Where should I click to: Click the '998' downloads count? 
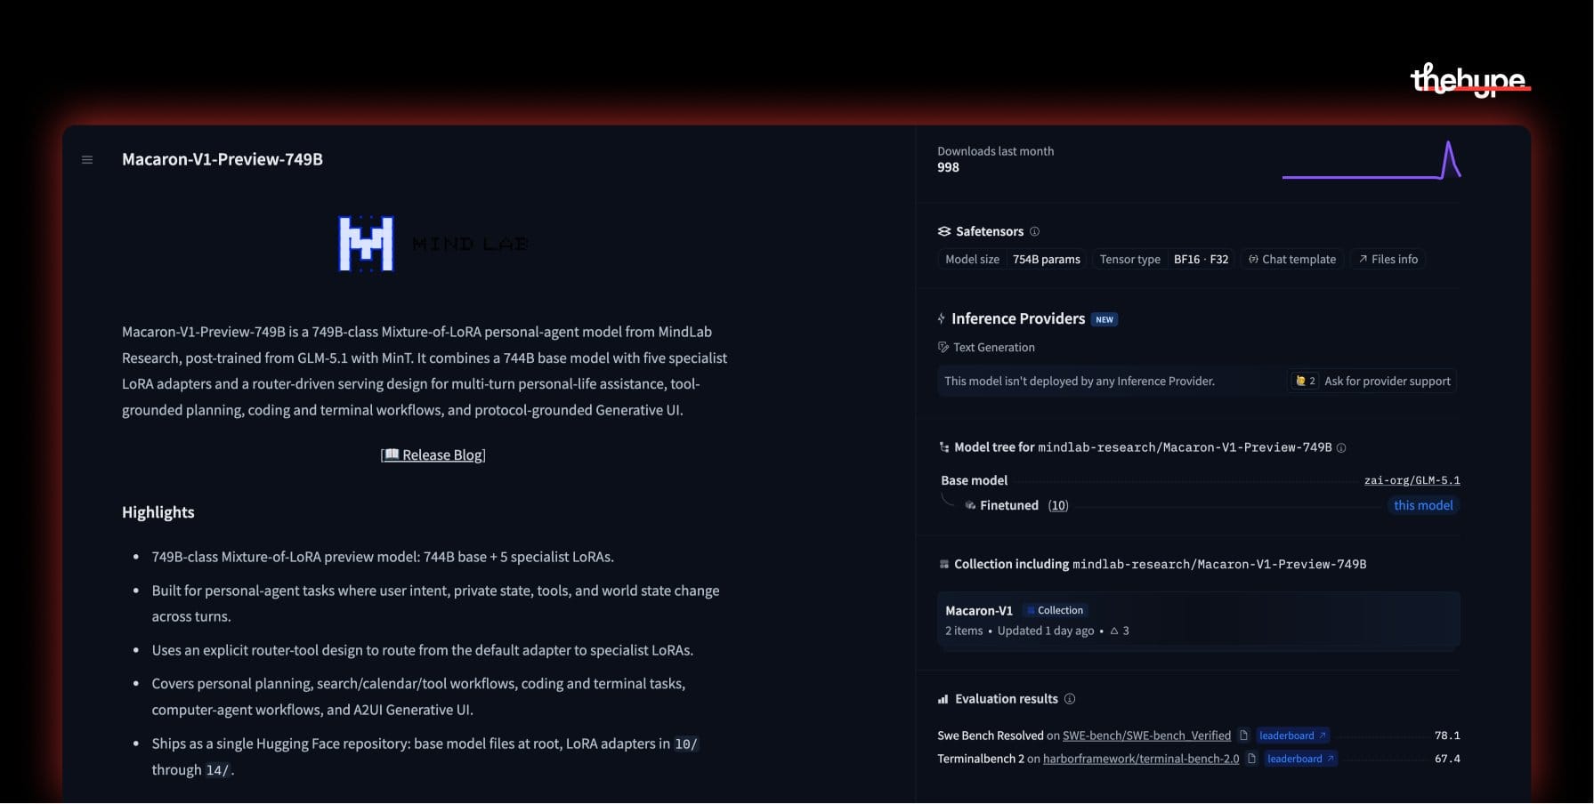(x=948, y=167)
